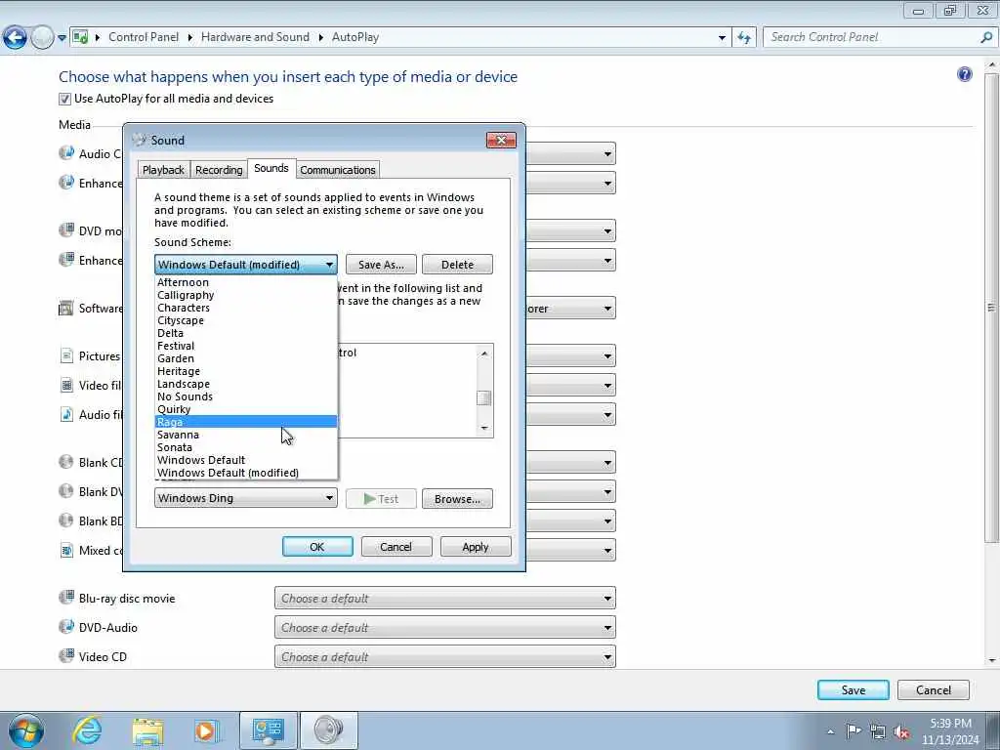Open Control Panel help question mark

[964, 74]
